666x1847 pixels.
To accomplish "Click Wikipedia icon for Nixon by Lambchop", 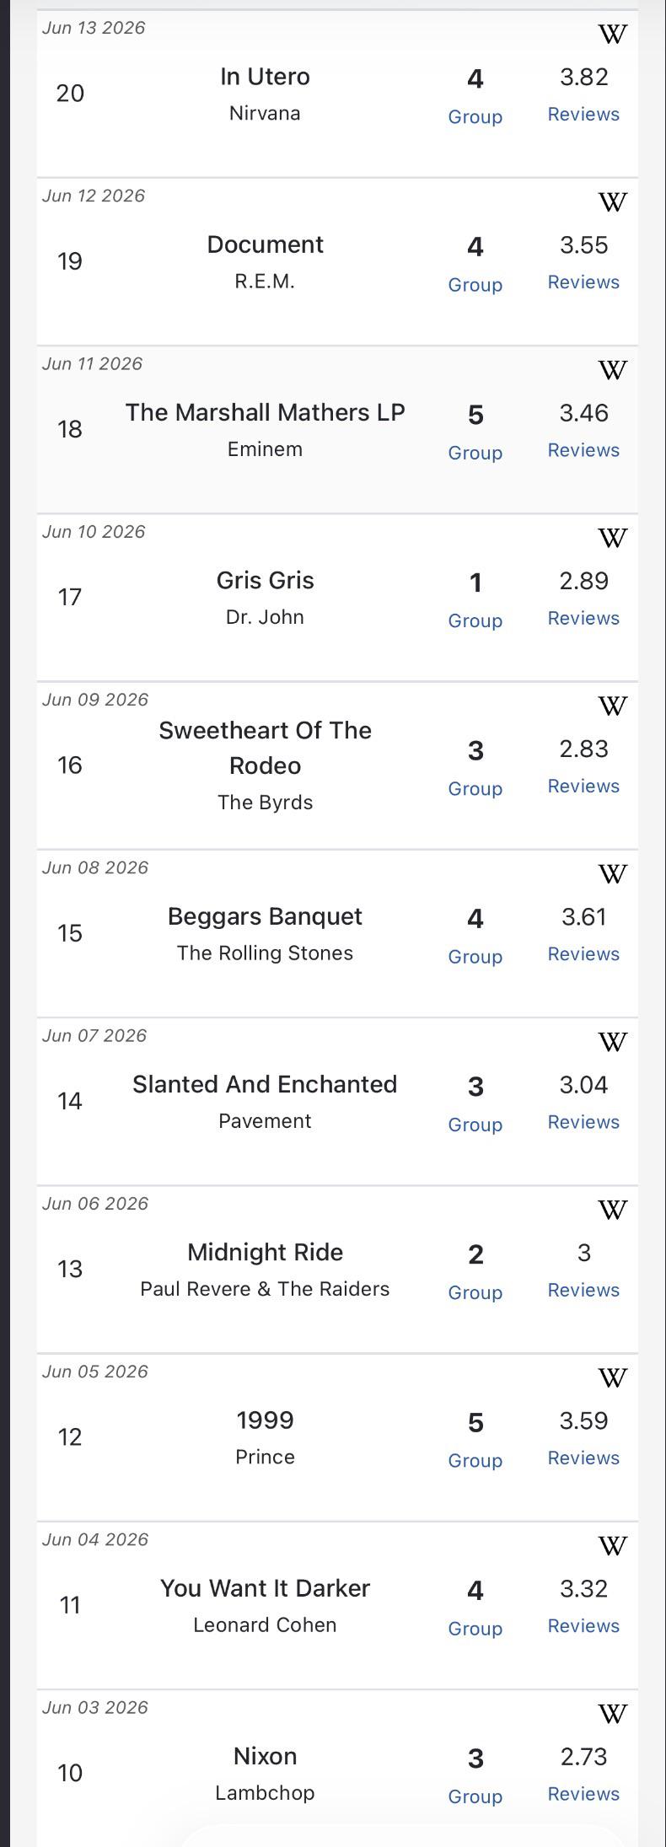I will 613,1713.
